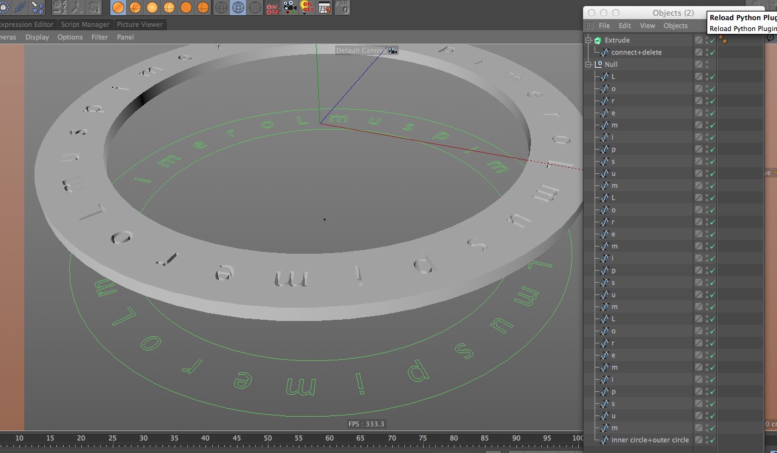Select the inner circle+outer circle spline
Screen dimensions: 777x453
[650, 440]
